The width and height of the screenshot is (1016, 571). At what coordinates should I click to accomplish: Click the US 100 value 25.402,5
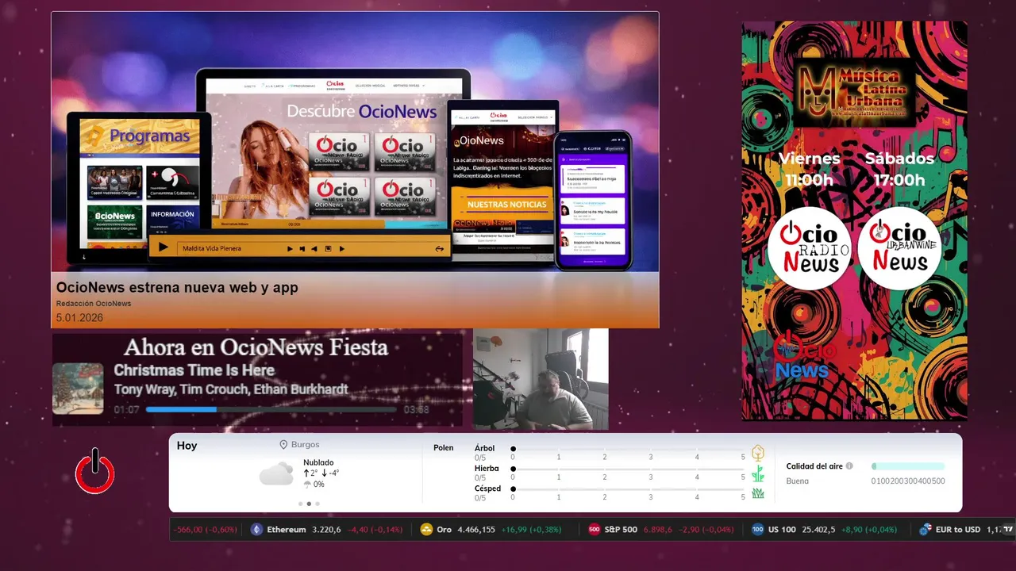click(x=818, y=530)
